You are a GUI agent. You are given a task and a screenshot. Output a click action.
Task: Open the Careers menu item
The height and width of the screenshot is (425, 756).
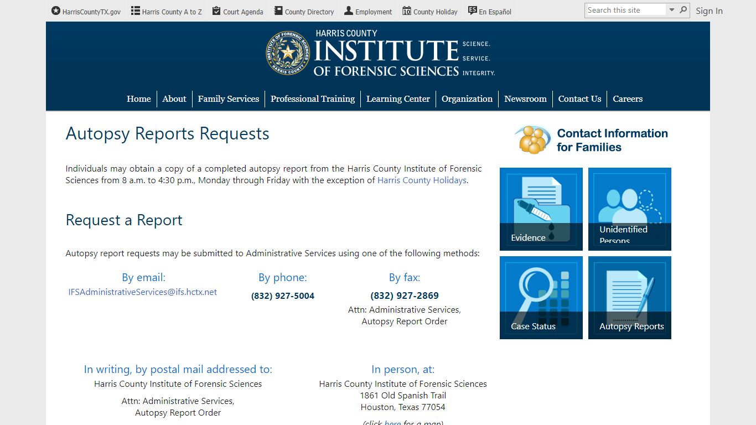628,99
